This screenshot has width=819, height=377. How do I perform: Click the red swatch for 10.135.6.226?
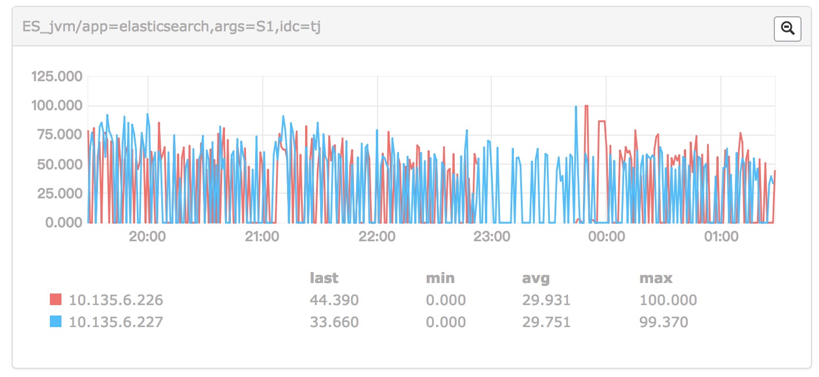pyautogui.click(x=56, y=300)
